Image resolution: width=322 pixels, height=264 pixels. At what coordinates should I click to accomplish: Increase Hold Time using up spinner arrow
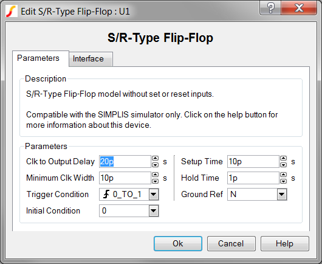283,175
